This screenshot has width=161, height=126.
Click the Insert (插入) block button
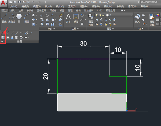137,18
